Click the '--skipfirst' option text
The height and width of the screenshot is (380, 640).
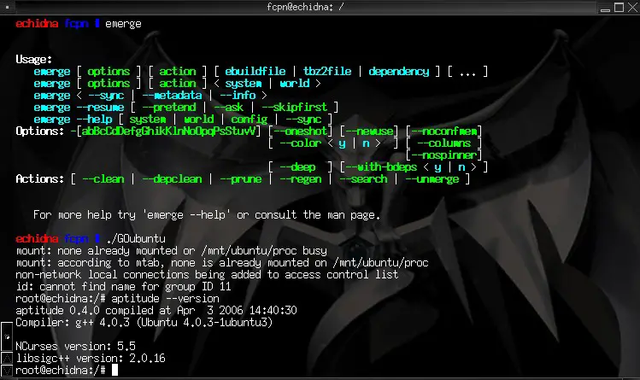point(294,108)
